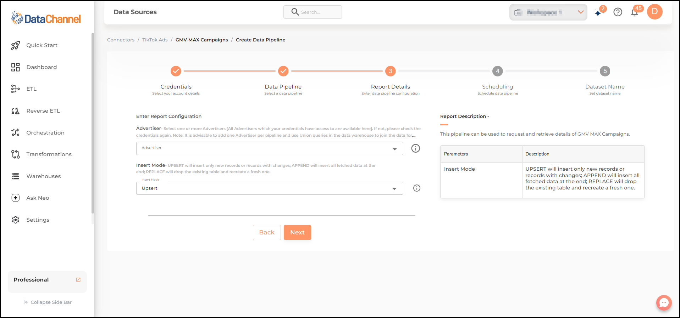
Task: Click the sidebar scrollbar
Action: [x=93, y=123]
